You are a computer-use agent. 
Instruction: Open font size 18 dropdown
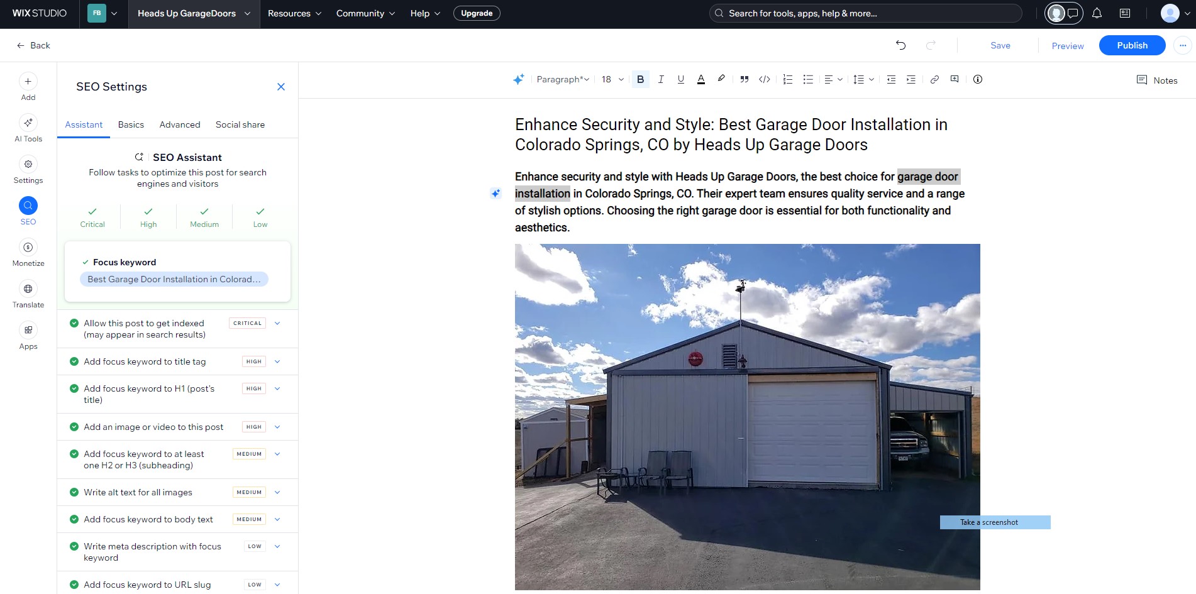(612, 79)
